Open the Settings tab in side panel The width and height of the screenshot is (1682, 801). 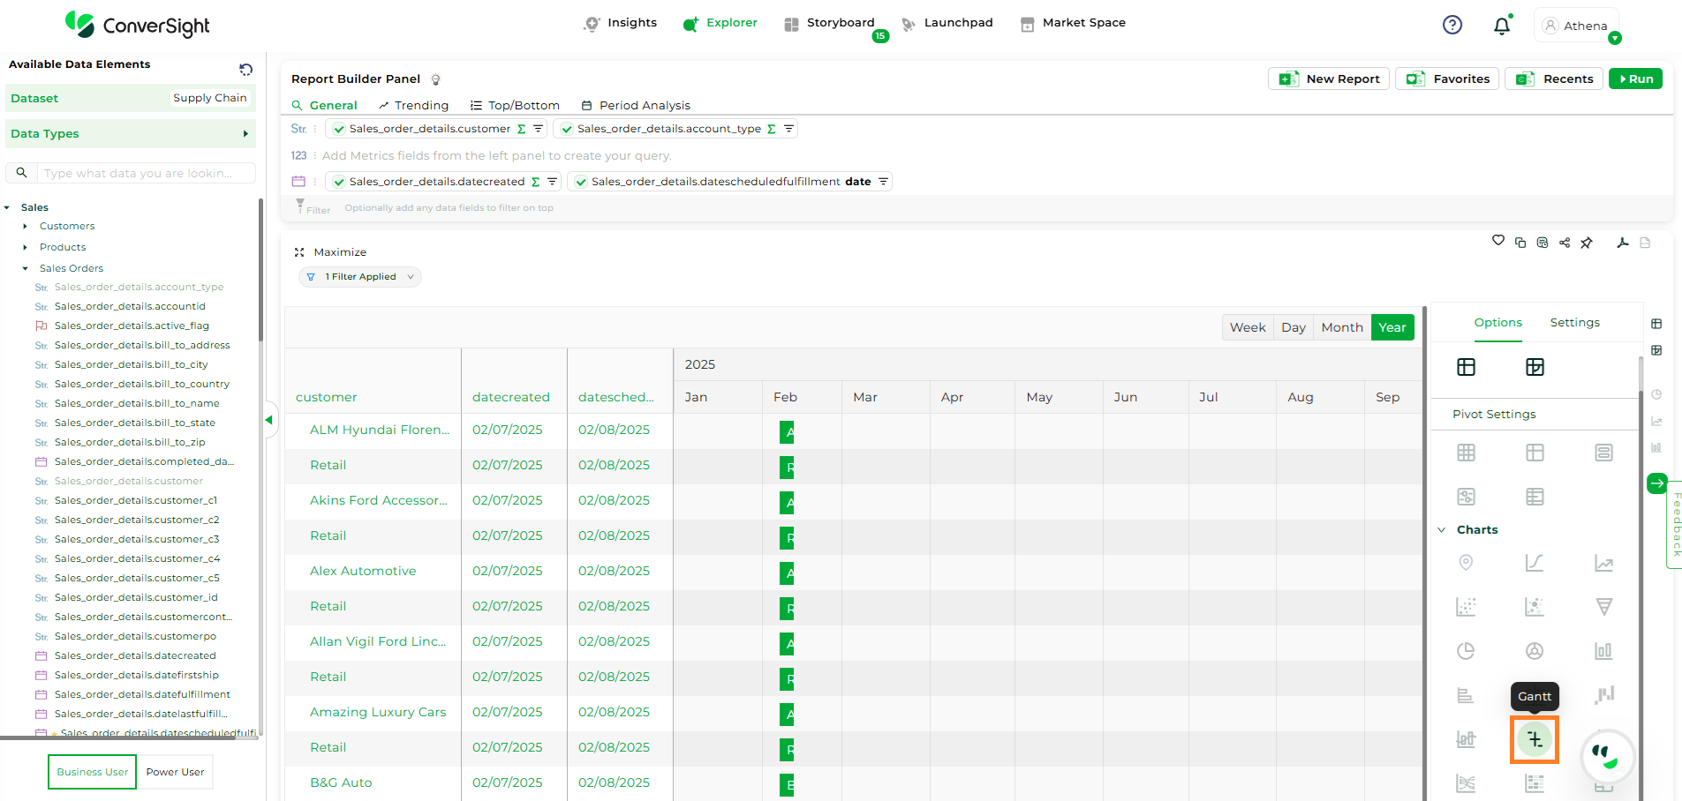click(1574, 323)
